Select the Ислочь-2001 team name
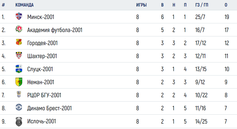Image resolution: width=237 pixels, height=129 pixels. pos(42,121)
